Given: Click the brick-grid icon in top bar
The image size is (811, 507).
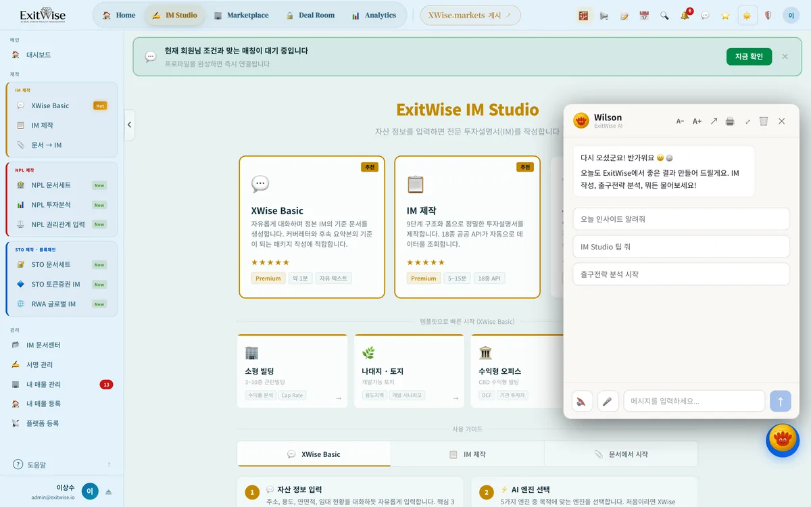Looking at the screenshot, I should 583,16.
